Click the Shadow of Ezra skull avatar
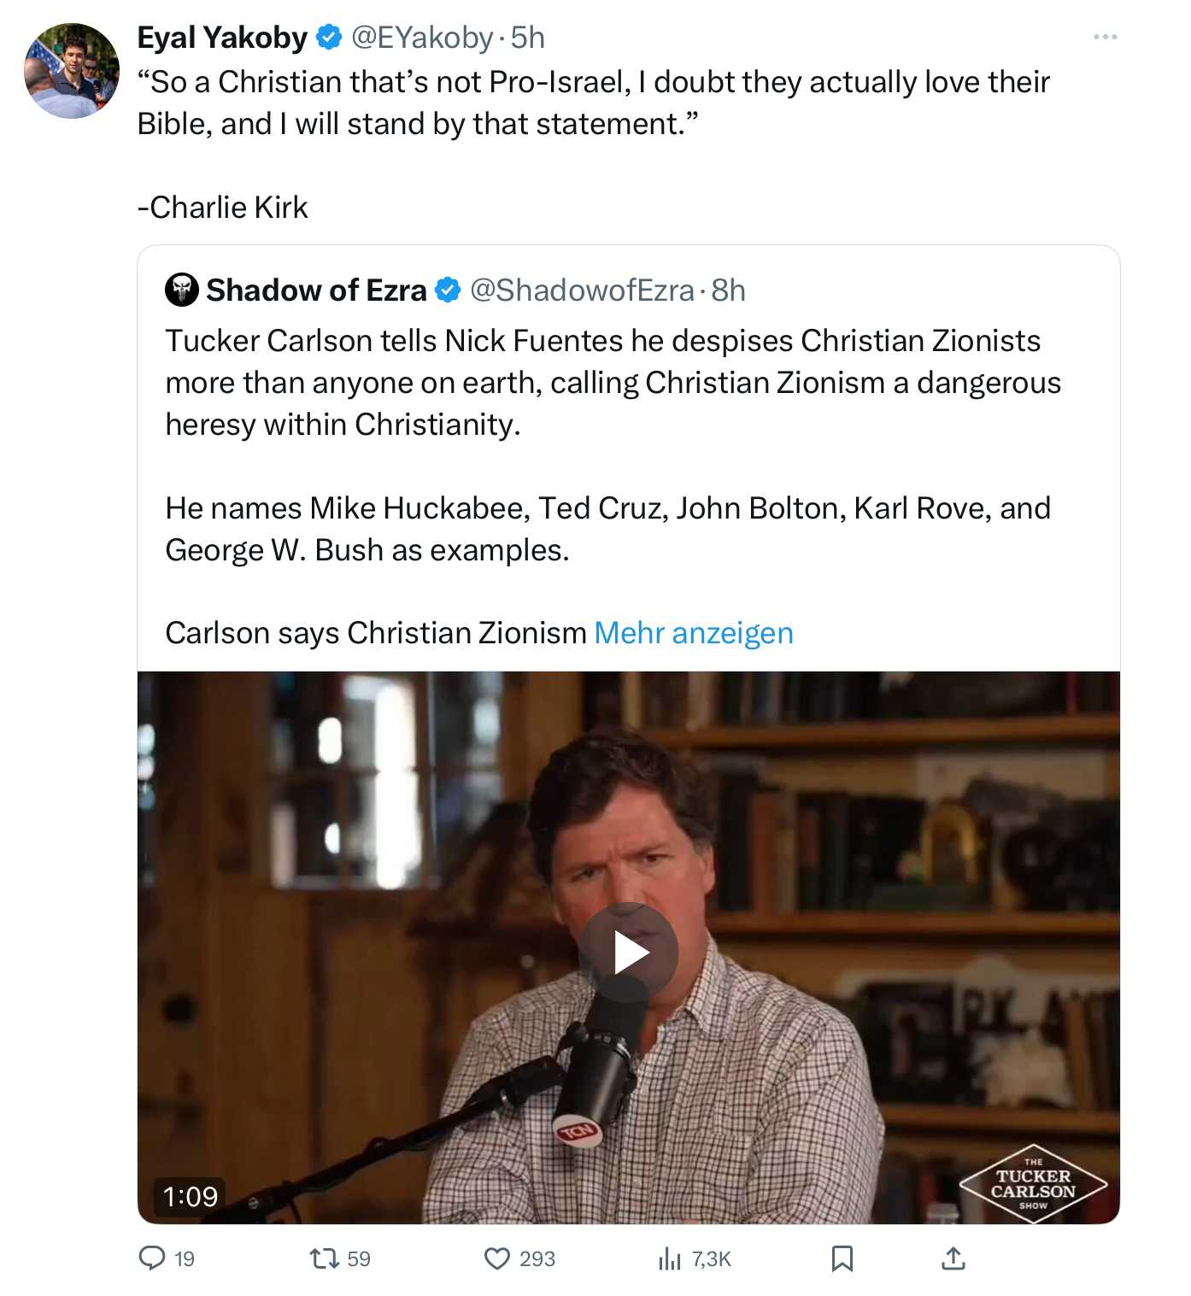The width and height of the screenshot is (1191, 1296). tap(181, 290)
